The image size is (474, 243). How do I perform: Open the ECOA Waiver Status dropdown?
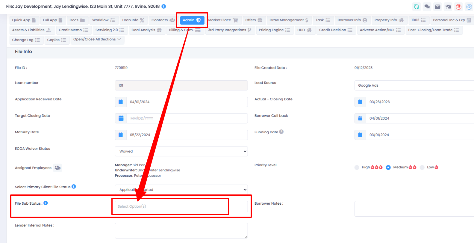coord(181,151)
